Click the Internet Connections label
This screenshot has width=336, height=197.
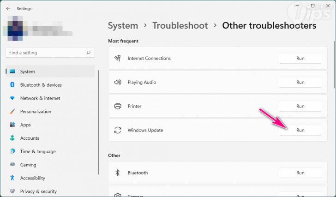point(149,58)
